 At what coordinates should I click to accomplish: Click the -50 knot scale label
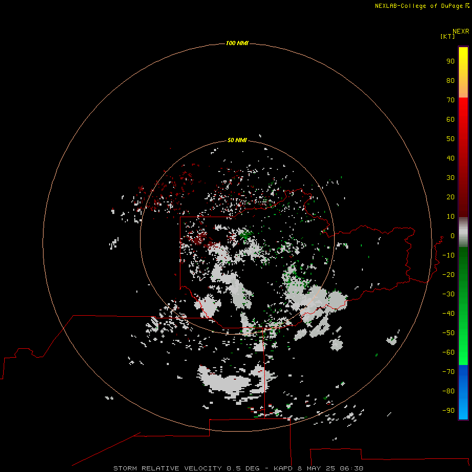[448, 333]
